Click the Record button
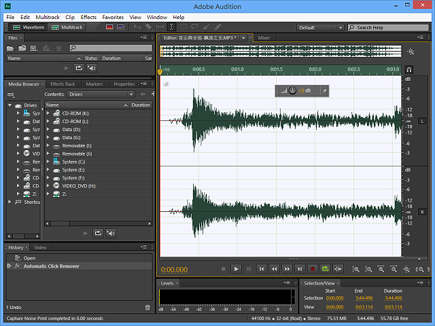 pos(313,269)
